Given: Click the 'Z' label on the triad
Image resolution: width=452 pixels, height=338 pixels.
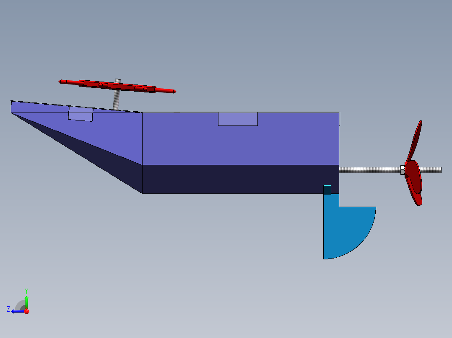Looking at the screenshot, I should click(x=8, y=309).
